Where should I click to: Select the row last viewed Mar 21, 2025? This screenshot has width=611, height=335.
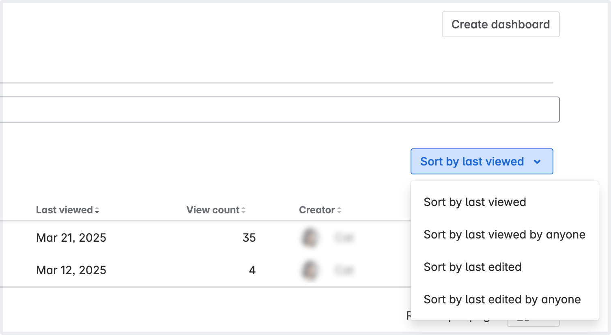point(71,238)
